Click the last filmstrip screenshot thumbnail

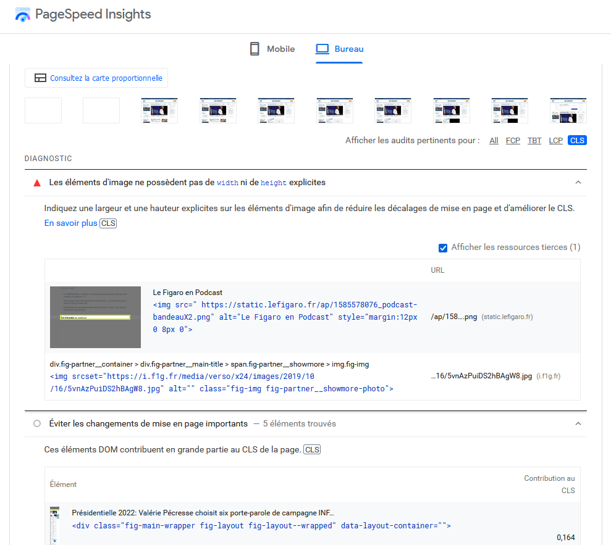[x=568, y=110]
